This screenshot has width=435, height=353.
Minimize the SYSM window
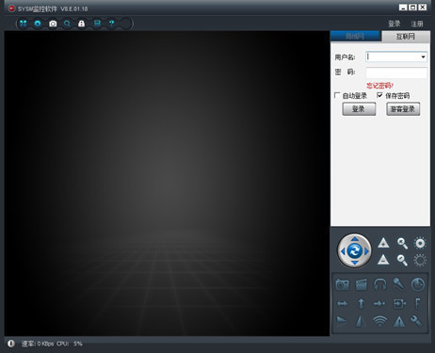tap(403, 8)
